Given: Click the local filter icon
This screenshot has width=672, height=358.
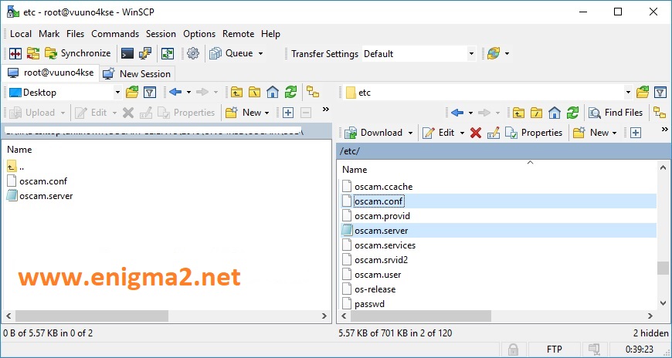Looking at the screenshot, I should coord(150,92).
